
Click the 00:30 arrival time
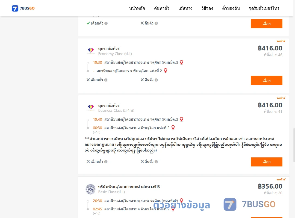(98, 128)
